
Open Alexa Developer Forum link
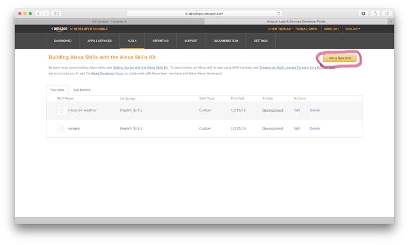pos(108,73)
